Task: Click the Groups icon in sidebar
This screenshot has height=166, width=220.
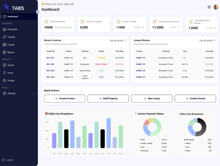Action: [x=5, y=80]
